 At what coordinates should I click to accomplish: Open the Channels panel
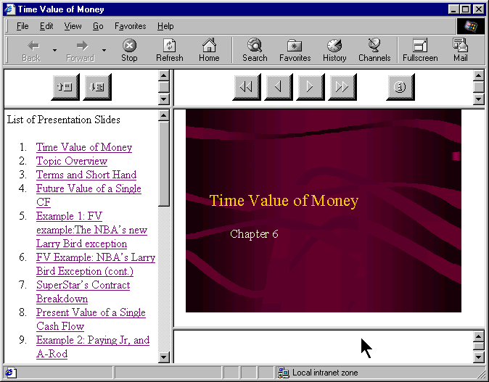tap(374, 50)
